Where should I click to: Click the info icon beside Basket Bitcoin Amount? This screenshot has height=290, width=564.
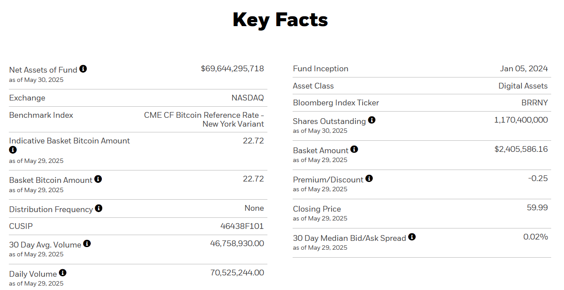click(x=98, y=179)
